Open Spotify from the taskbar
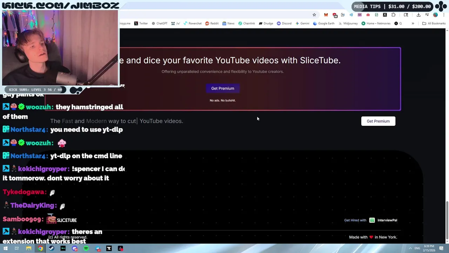 tap(86, 248)
